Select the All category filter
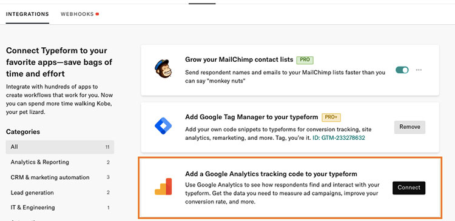The height and width of the screenshot is (221, 455). (60, 147)
